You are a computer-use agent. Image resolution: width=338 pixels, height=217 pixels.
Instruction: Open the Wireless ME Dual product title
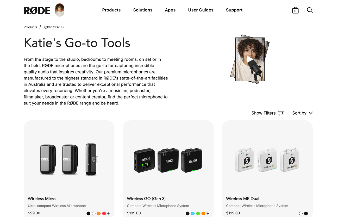click(x=243, y=199)
